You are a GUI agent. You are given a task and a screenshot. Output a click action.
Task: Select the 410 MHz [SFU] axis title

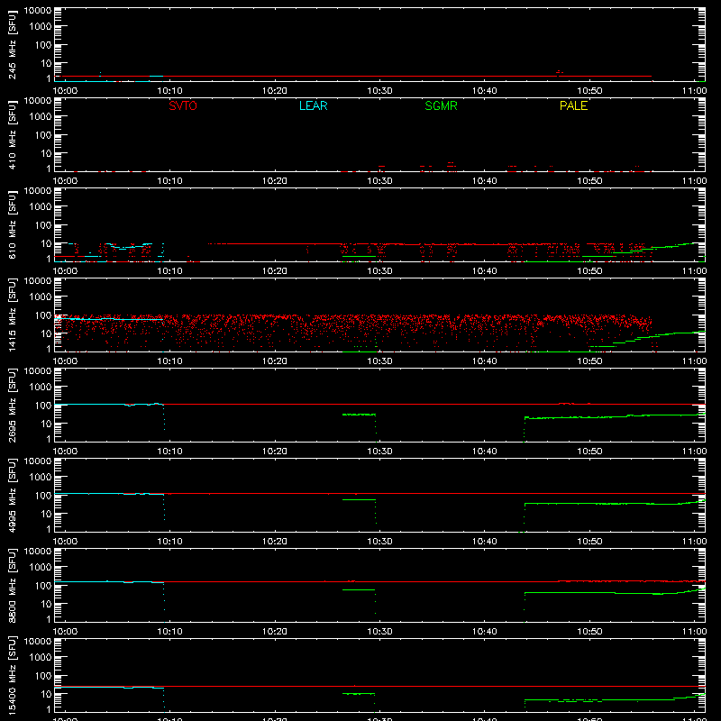(12, 137)
